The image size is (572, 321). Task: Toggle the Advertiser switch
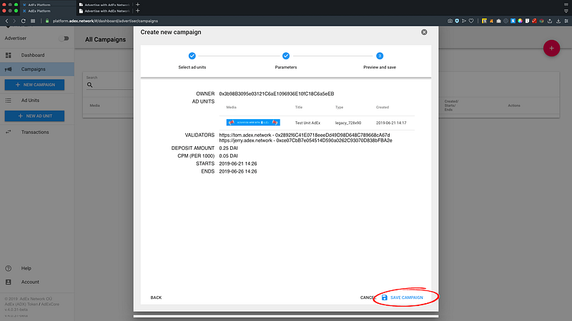[x=64, y=39]
